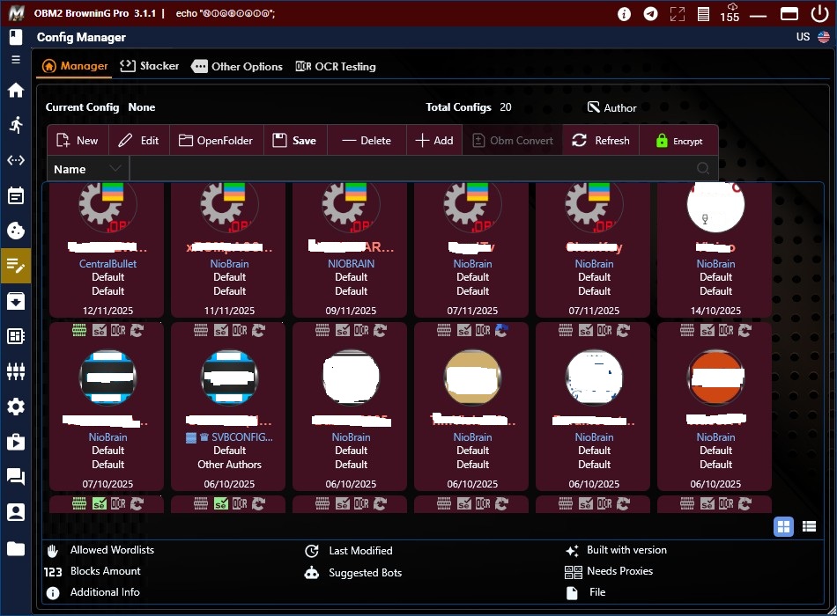The width and height of the screenshot is (837, 616).
Task: Click the green lock Encrypt button
Action: (679, 141)
